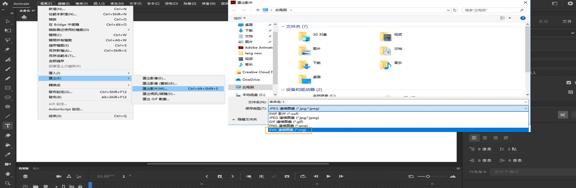Select the Free Transform tool
This screenshot has width=576, height=188.
(x=8, y=30)
